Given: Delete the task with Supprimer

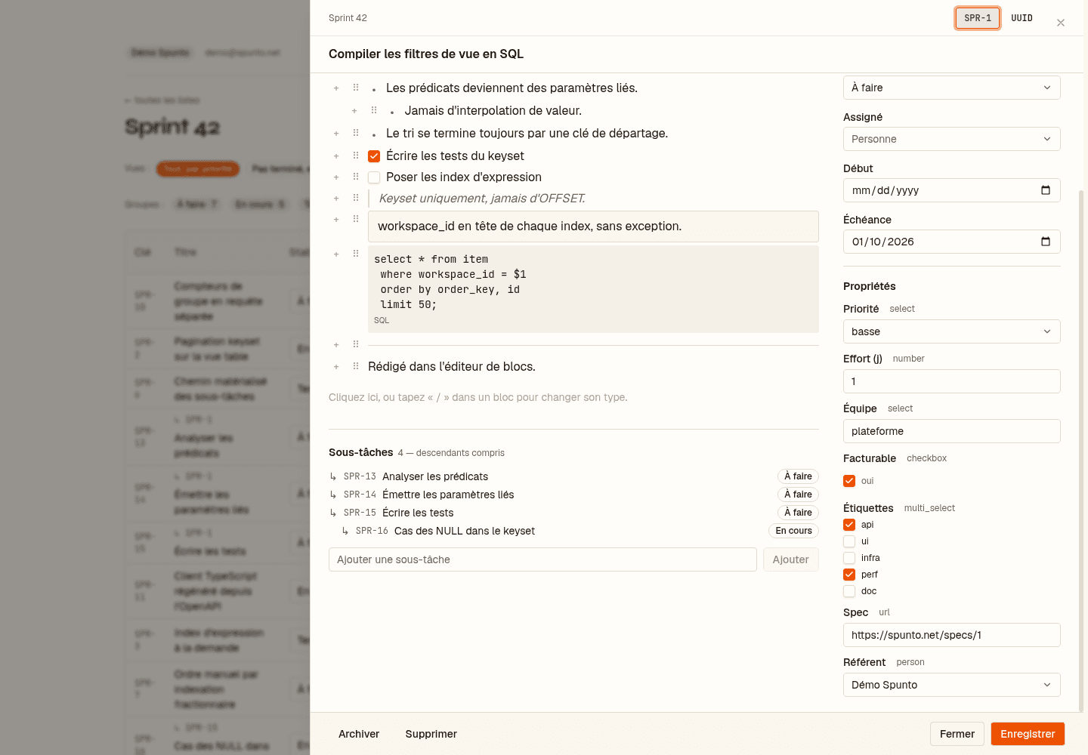Looking at the screenshot, I should coord(431,734).
